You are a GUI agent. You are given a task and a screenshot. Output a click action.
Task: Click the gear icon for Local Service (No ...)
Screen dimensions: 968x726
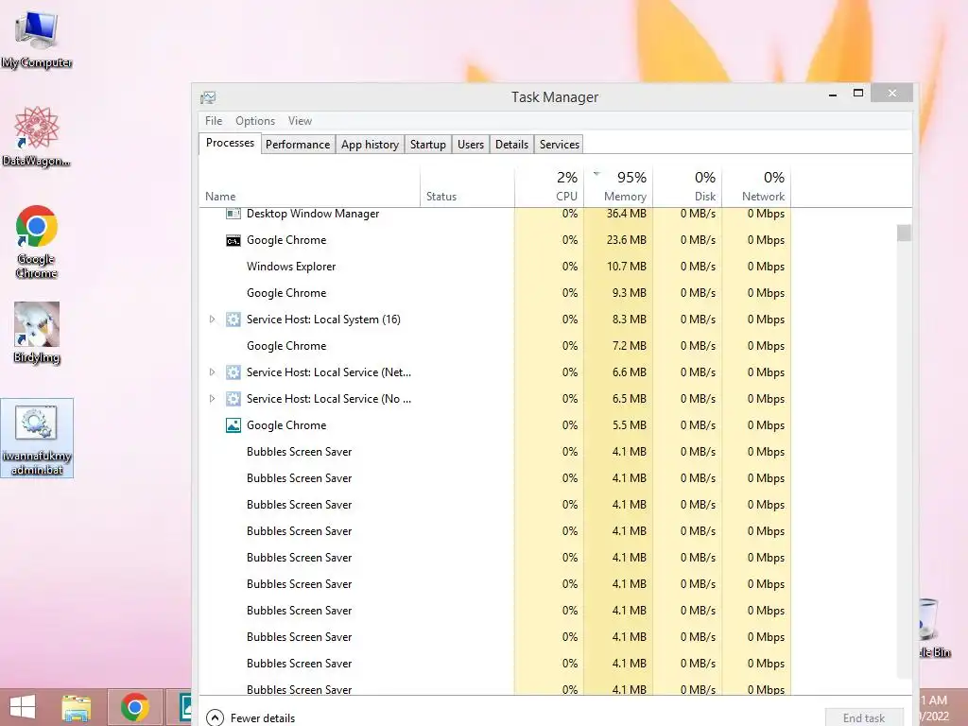[233, 399]
